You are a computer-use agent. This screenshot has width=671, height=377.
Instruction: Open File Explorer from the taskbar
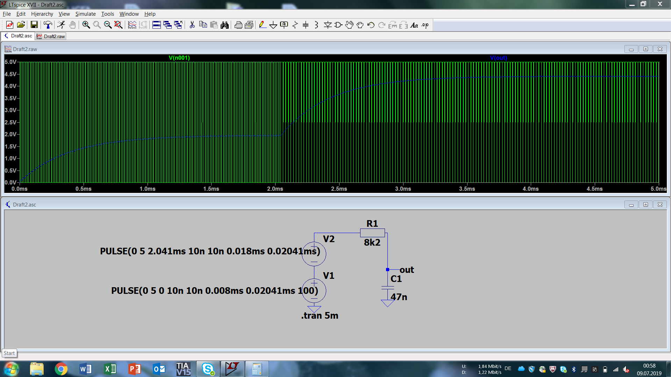click(x=36, y=369)
